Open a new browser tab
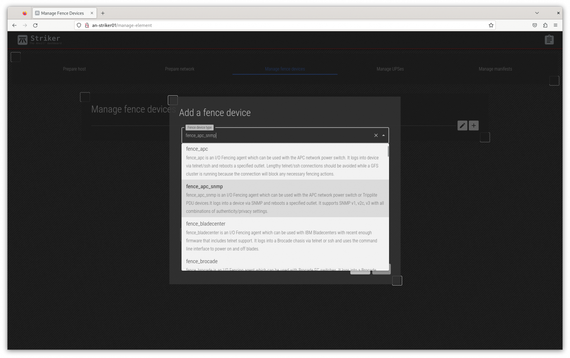Viewport: 570px width, 358px height. coord(103,13)
